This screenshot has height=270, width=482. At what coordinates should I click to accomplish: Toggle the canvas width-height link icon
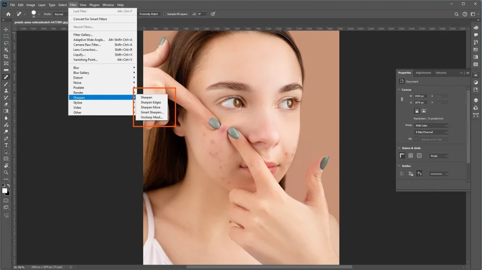click(x=402, y=99)
